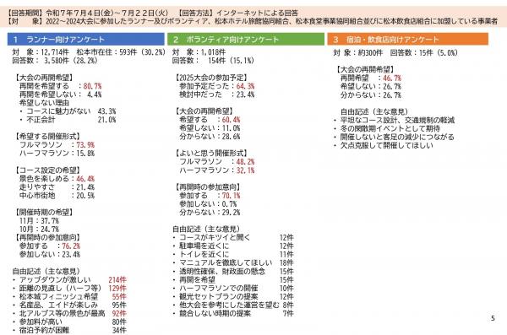Click runner フルマラソン 73.9% line
This screenshot has width=507, height=335.
click(57, 145)
